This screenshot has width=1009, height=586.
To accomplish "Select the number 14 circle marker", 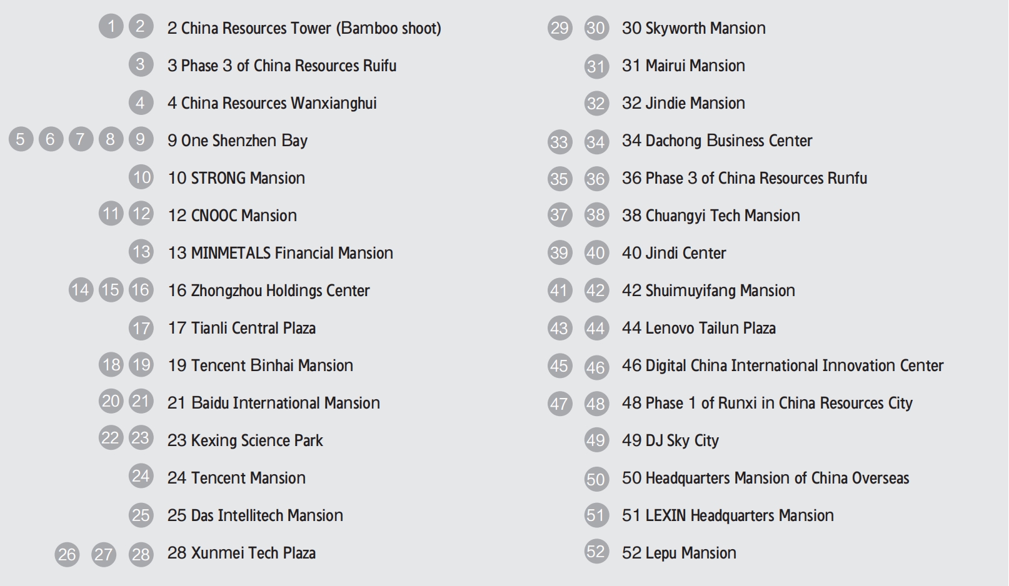I will tap(81, 290).
